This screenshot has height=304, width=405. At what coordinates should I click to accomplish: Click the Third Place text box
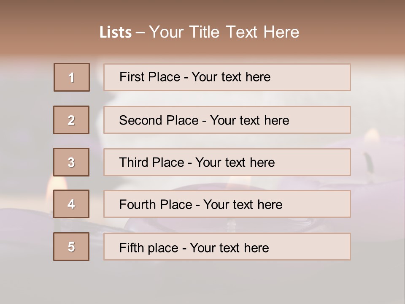[197, 163]
